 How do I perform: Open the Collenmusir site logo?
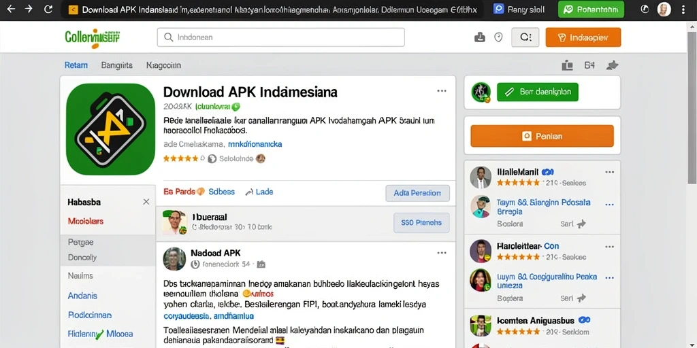pos(92,38)
